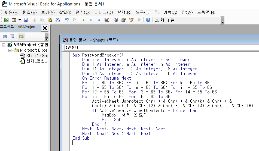This screenshot has height=151, width=259.
Task: Click On Error Resume Next line
Action: click(106, 78)
